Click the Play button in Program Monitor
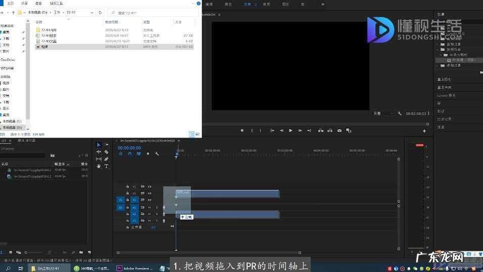This screenshot has height=272, width=483. tap(291, 130)
